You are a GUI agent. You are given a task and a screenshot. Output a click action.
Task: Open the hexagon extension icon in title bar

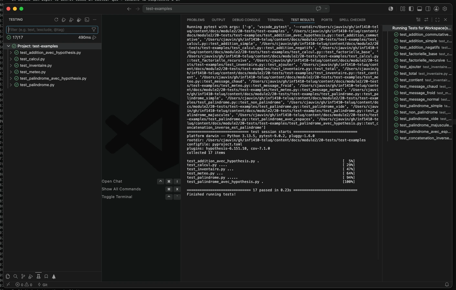[391, 9]
